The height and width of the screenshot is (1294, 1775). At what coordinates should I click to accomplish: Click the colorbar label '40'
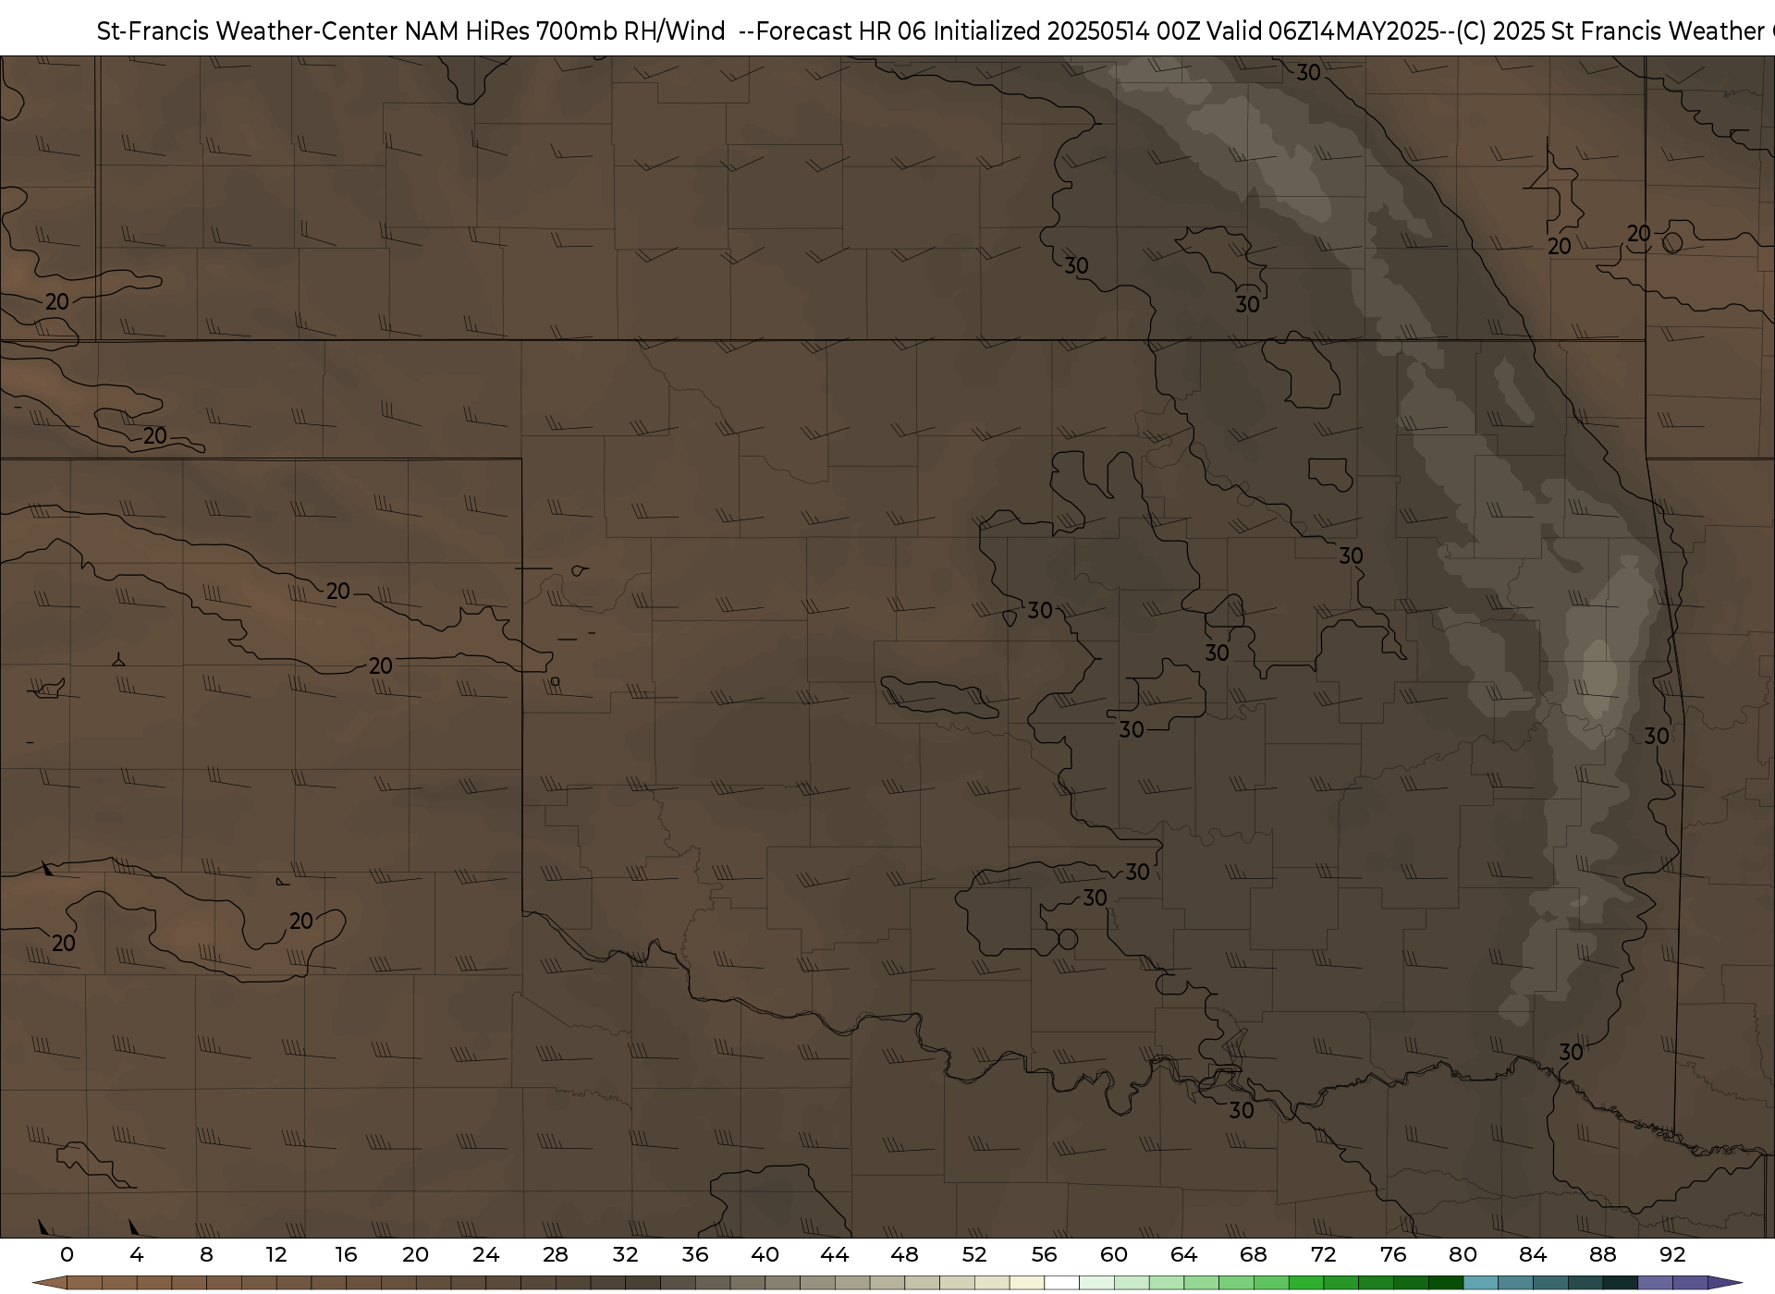[765, 1254]
